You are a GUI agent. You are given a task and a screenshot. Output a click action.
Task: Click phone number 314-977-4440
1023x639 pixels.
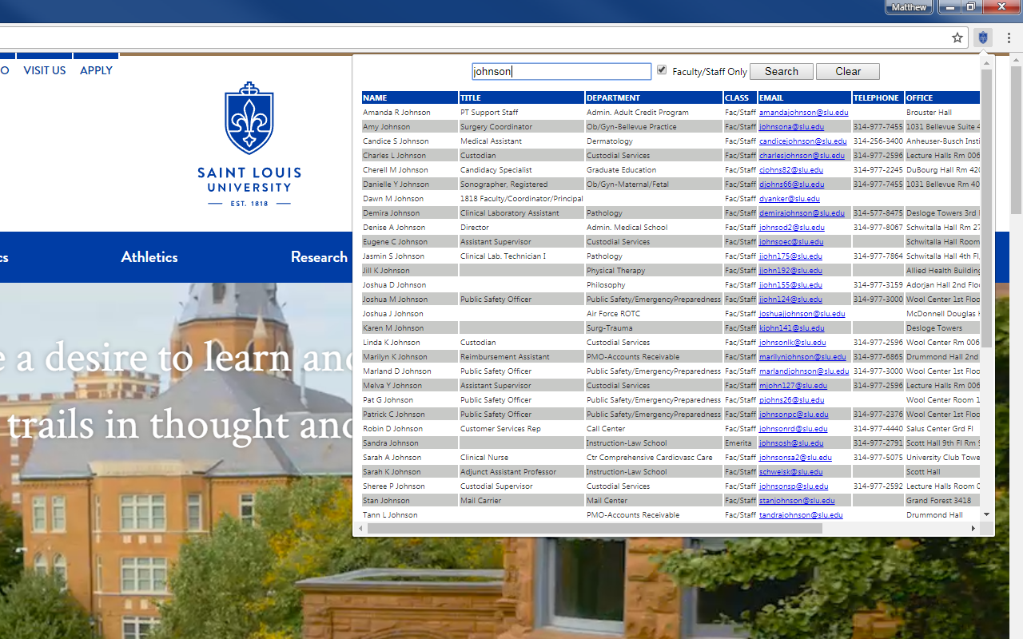click(878, 429)
